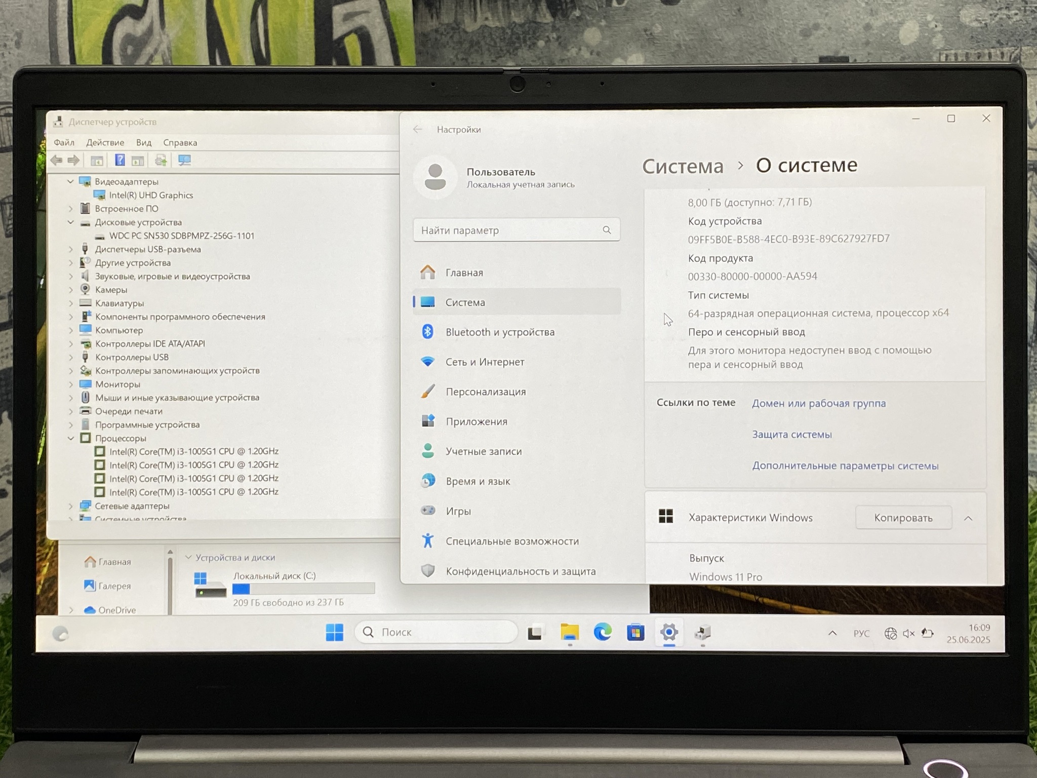This screenshot has width=1037, height=778.
Task: Click the Help icon in Device Manager toolbar
Action: 119,160
